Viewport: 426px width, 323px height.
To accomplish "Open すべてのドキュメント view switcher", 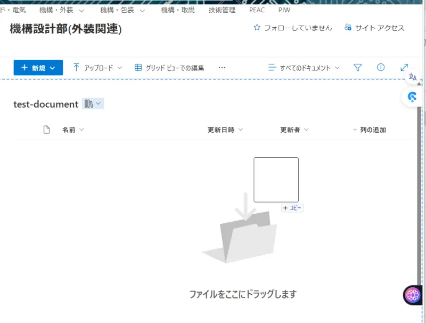I will (x=304, y=68).
